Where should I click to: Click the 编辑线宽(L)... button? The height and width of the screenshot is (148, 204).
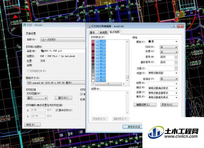click(145, 105)
